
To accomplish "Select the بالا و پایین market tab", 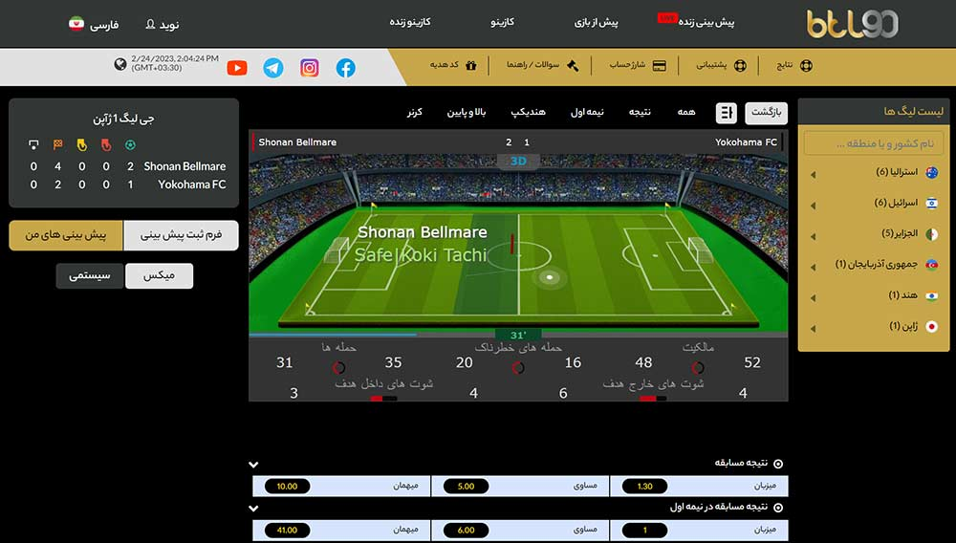I will (467, 113).
